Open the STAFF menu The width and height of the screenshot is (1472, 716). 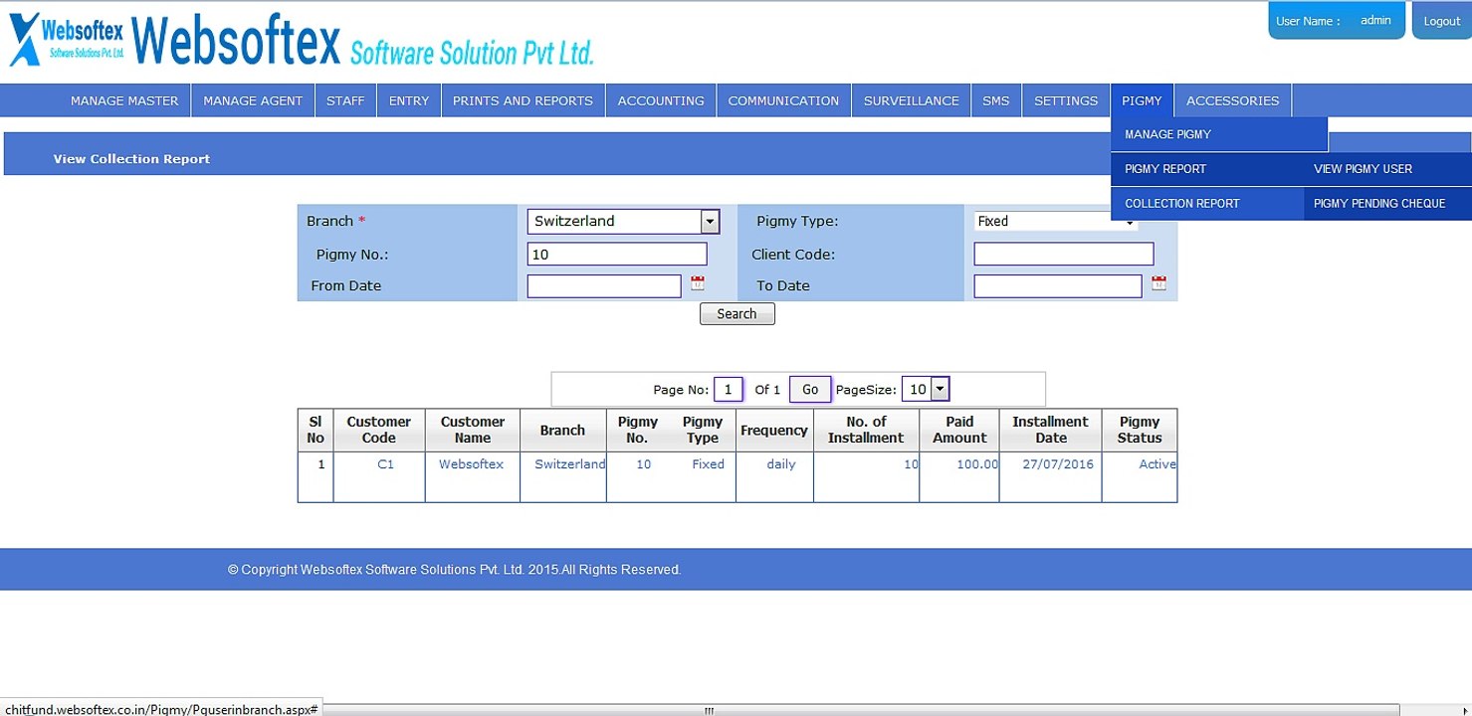click(345, 100)
